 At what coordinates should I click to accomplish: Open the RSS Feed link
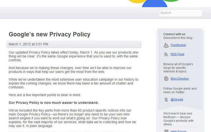point(177,54)
